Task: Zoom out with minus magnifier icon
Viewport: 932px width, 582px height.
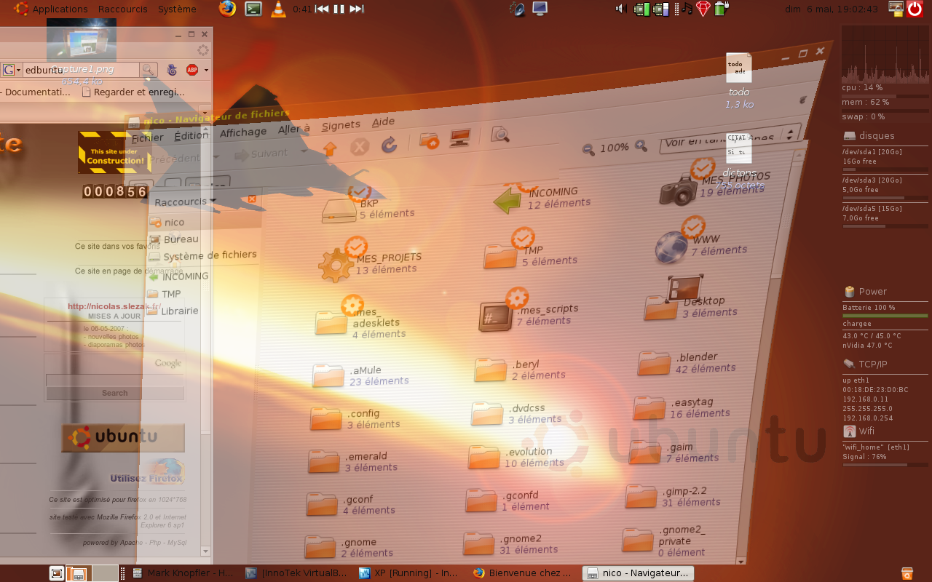Action: (588, 150)
